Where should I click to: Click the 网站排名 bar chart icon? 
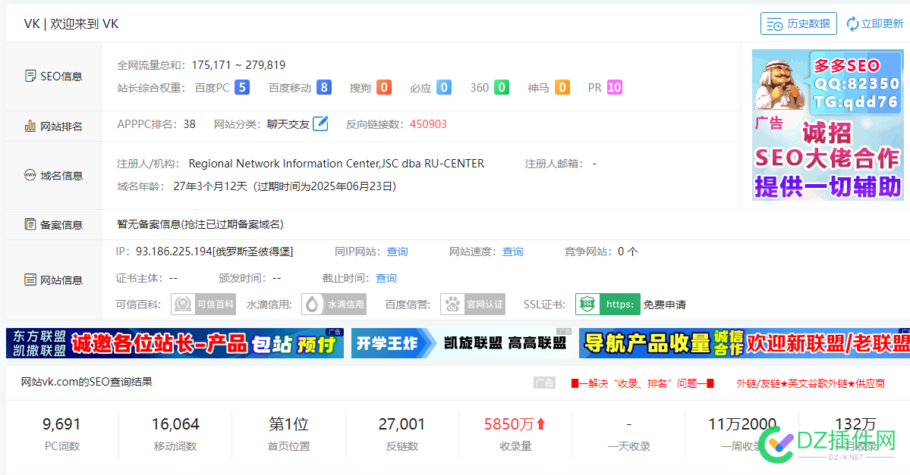tap(30, 126)
